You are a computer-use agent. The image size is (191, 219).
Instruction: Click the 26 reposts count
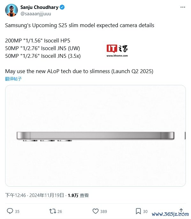(60, 211)
